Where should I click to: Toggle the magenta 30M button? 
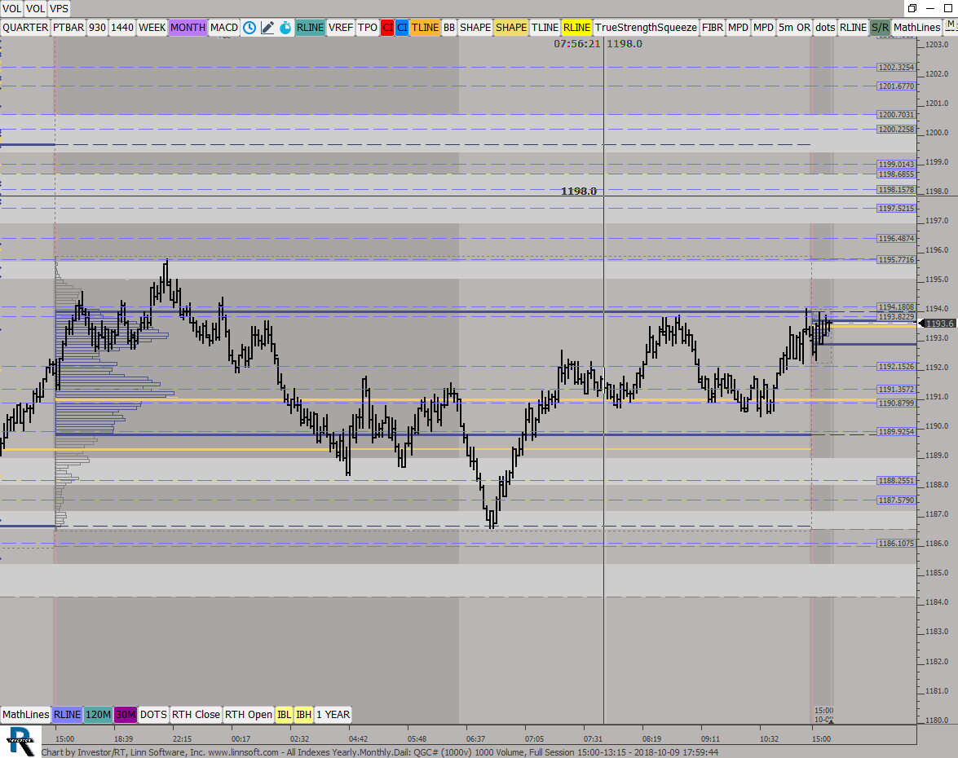pos(126,715)
